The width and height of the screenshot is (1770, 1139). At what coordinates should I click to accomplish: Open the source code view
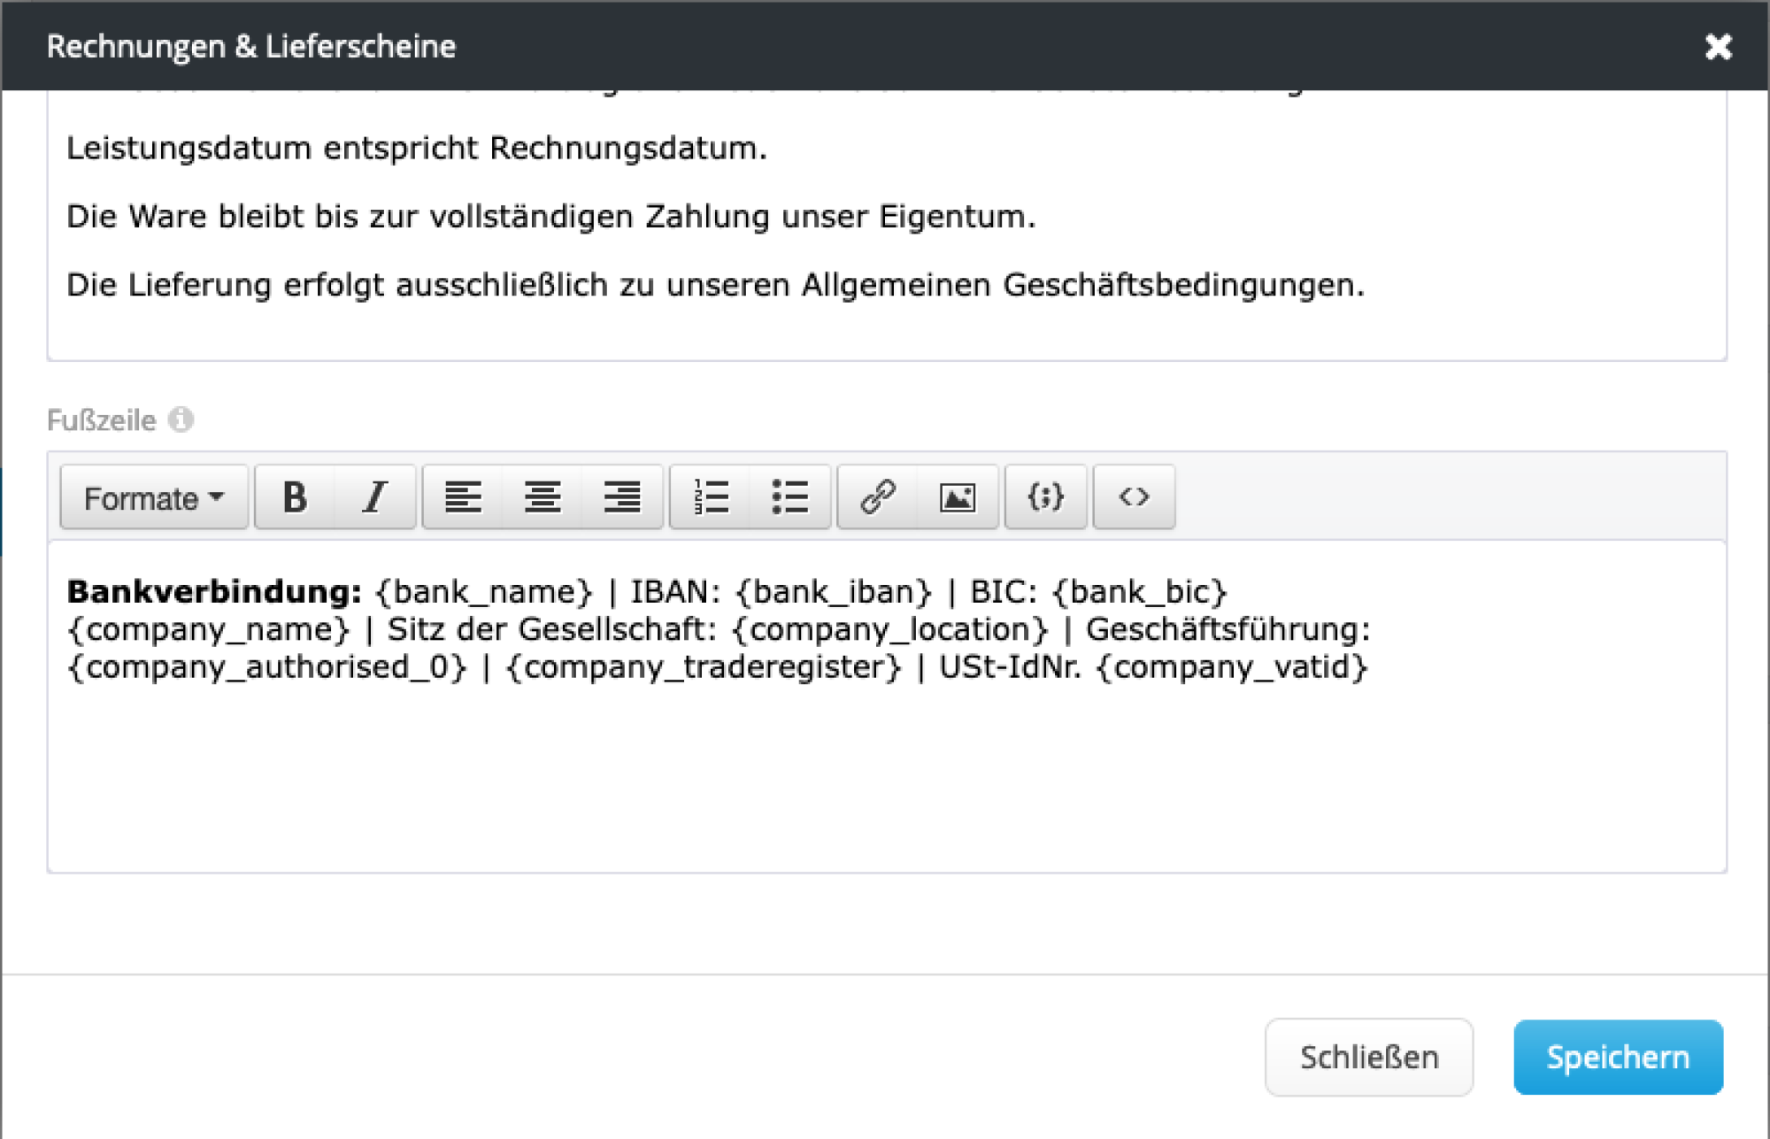coord(1134,497)
